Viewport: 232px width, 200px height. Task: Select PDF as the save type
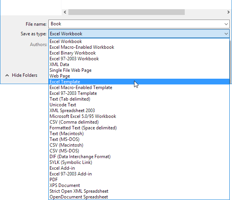tap(54, 180)
